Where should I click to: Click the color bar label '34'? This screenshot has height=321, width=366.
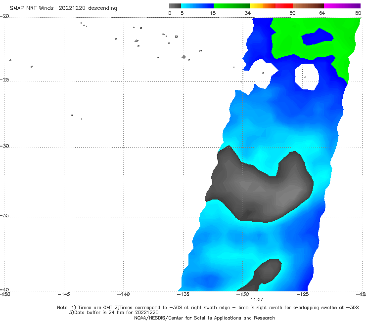248,13
